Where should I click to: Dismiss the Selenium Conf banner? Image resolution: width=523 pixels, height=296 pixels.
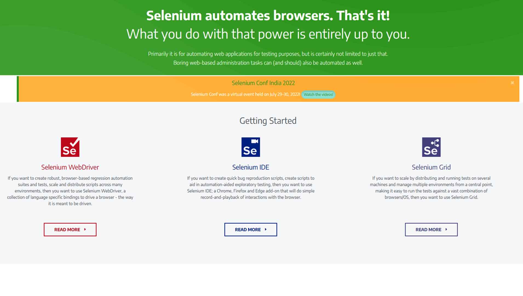512,82
